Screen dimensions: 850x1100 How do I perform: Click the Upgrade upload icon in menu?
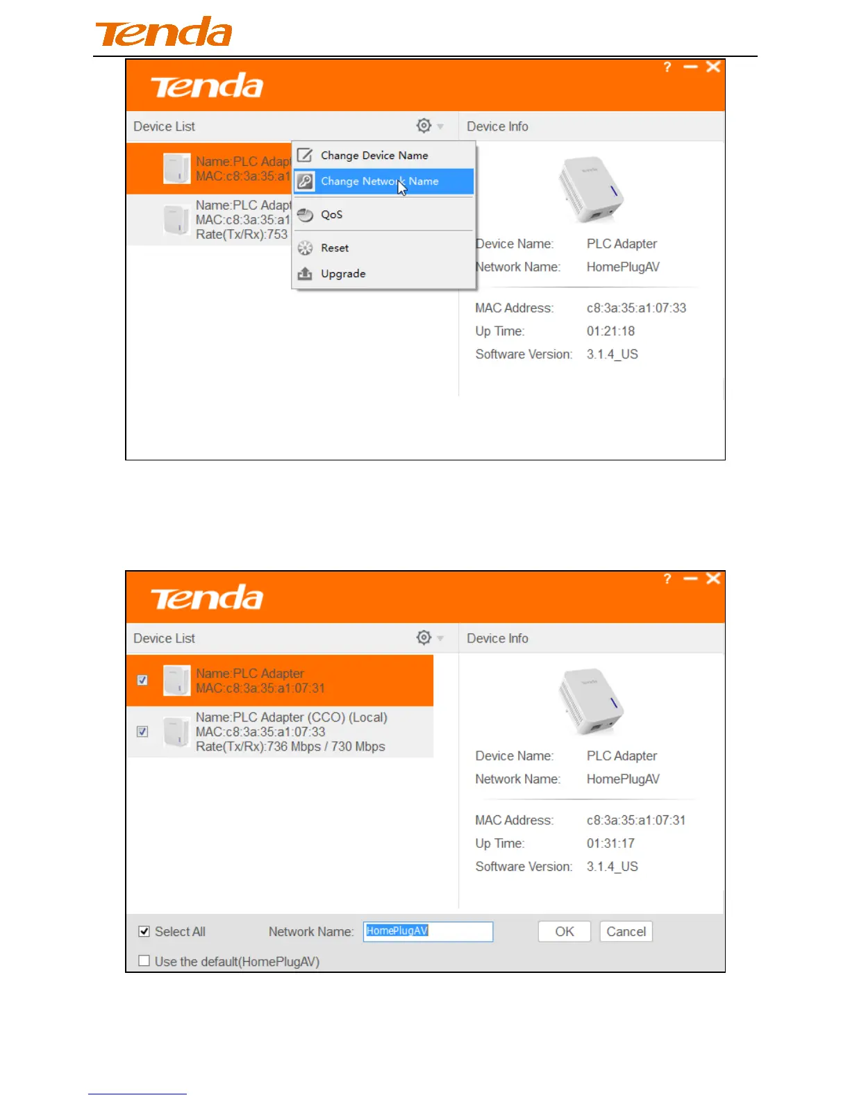(x=305, y=274)
